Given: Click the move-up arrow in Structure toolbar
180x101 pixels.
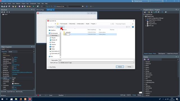Looking at the screenshot, I should 7,12.
